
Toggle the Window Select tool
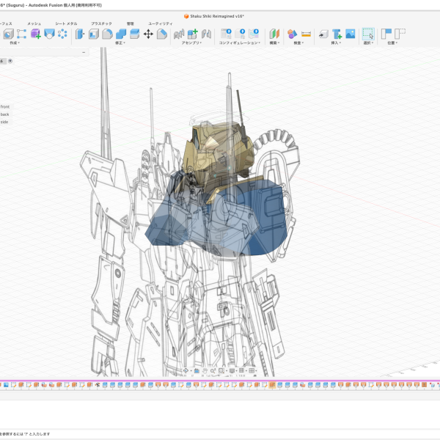click(368, 34)
